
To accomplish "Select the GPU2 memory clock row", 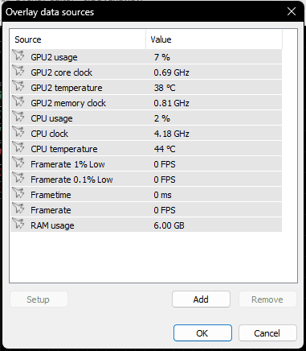I will click(x=146, y=103).
